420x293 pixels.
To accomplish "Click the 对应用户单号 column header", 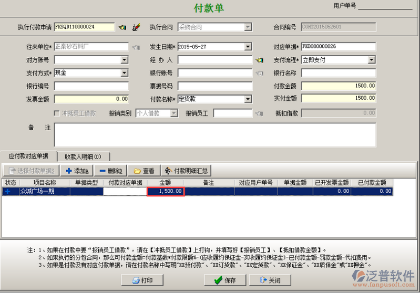I will pos(256,183).
